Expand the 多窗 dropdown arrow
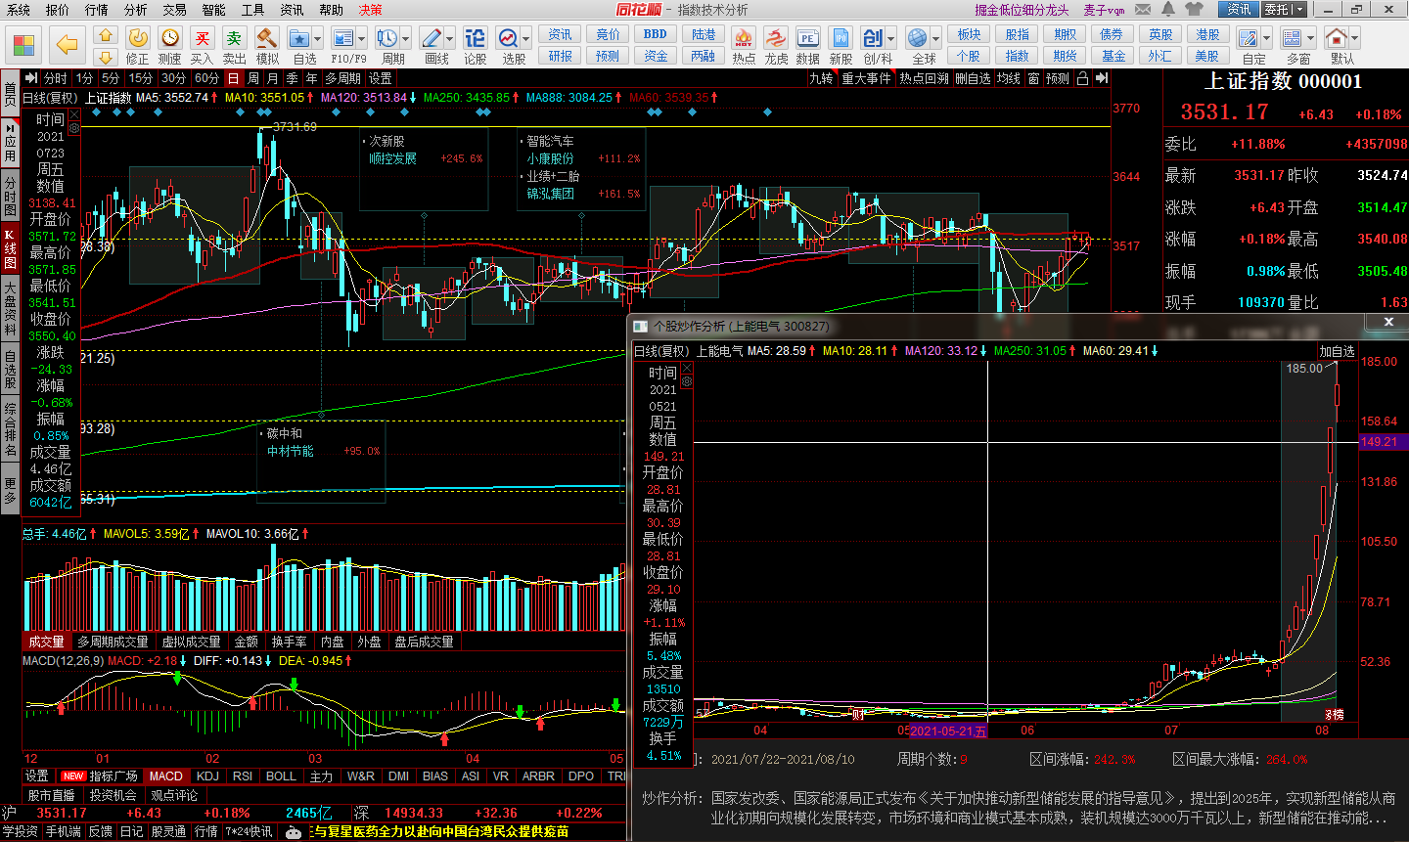This screenshot has width=1409, height=842. (1311, 39)
